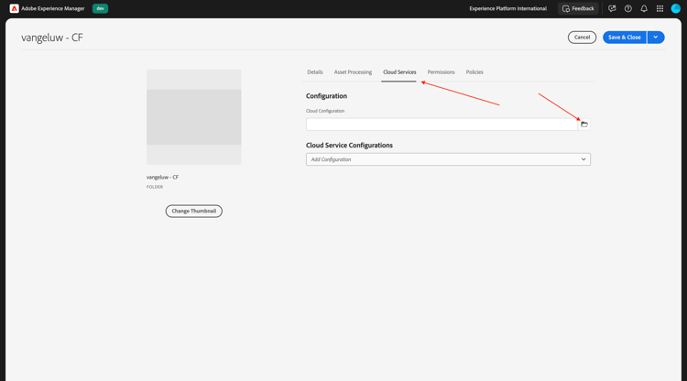Image resolution: width=687 pixels, height=381 pixels.
Task: Click Save & Close
Action: tap(625, 38)
